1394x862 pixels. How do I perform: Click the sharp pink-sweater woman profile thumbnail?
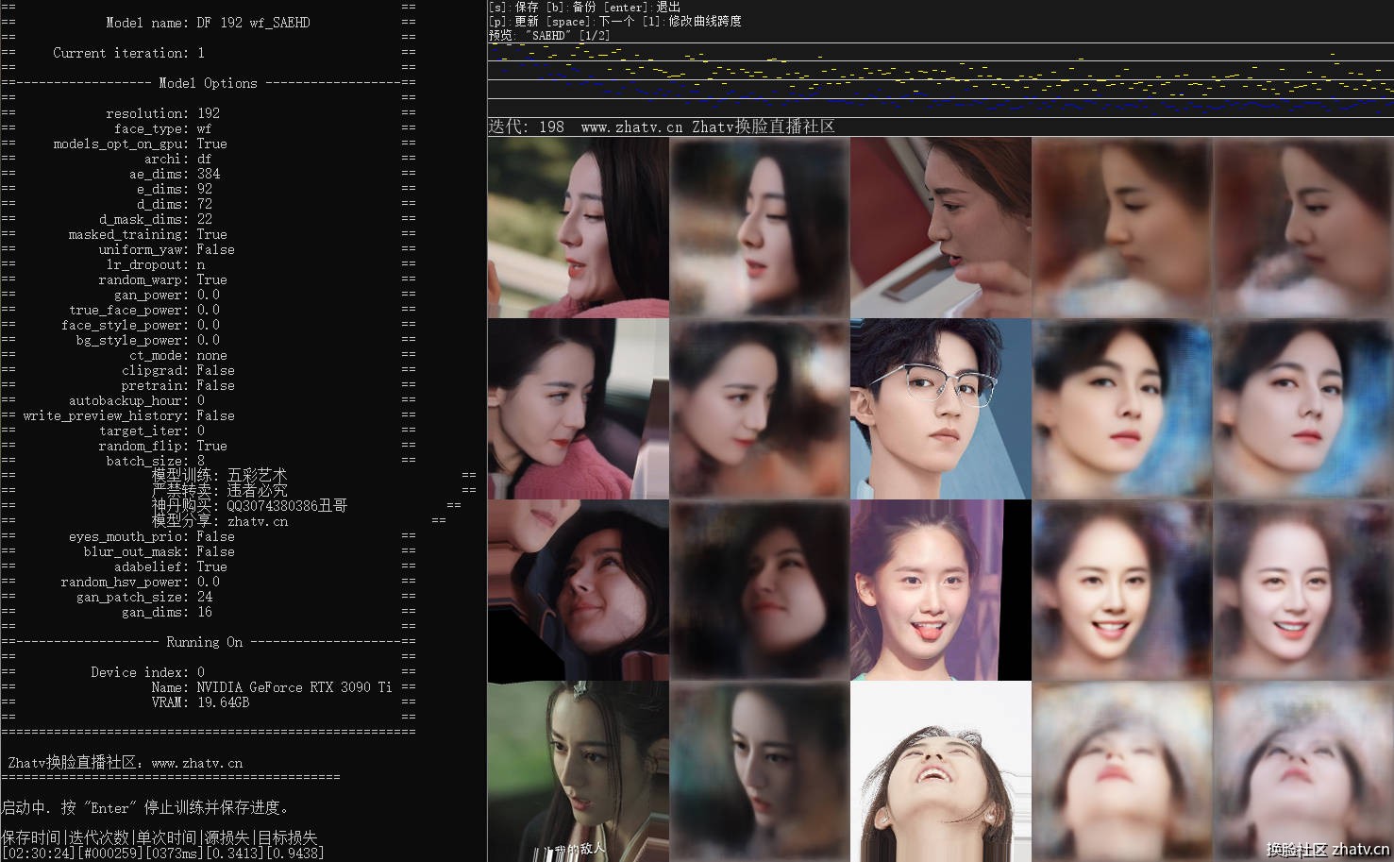point(578,228)
